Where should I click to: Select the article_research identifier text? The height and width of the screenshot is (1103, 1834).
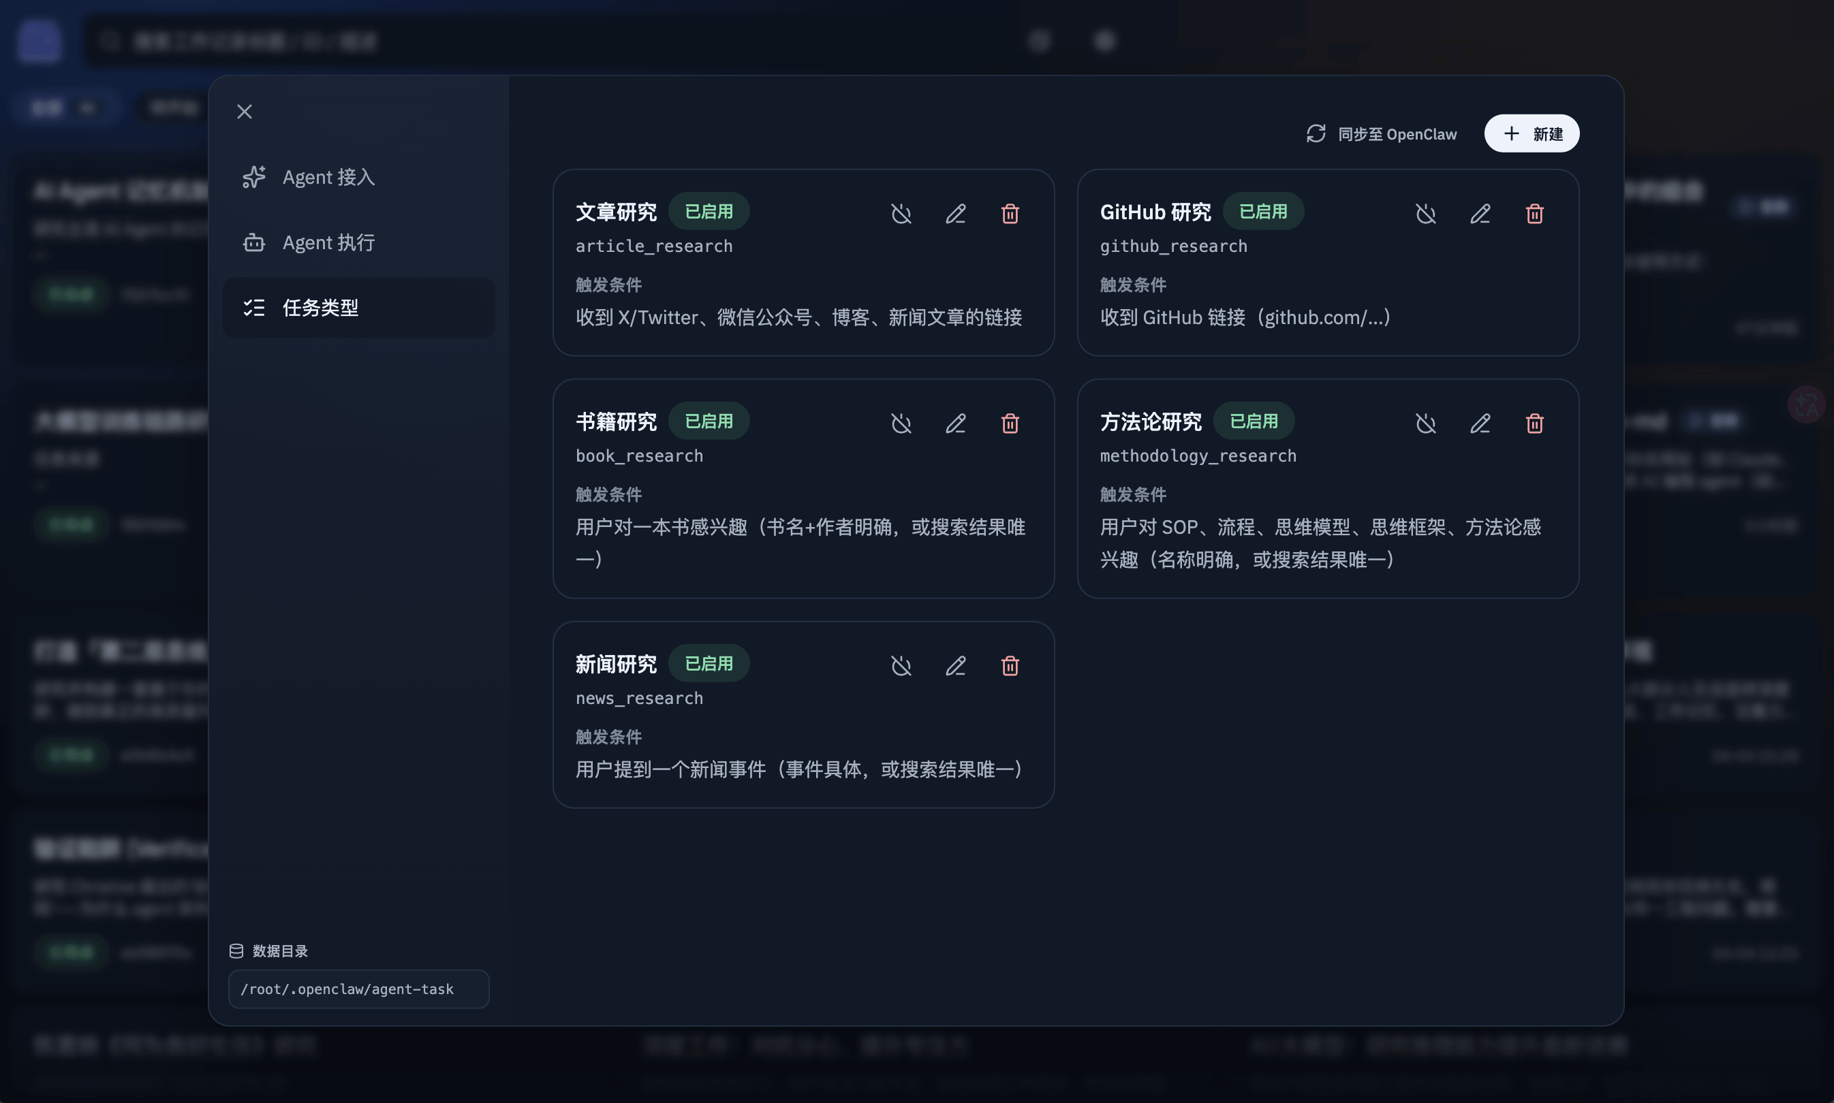pyautogui.click(x=654, y=246)
